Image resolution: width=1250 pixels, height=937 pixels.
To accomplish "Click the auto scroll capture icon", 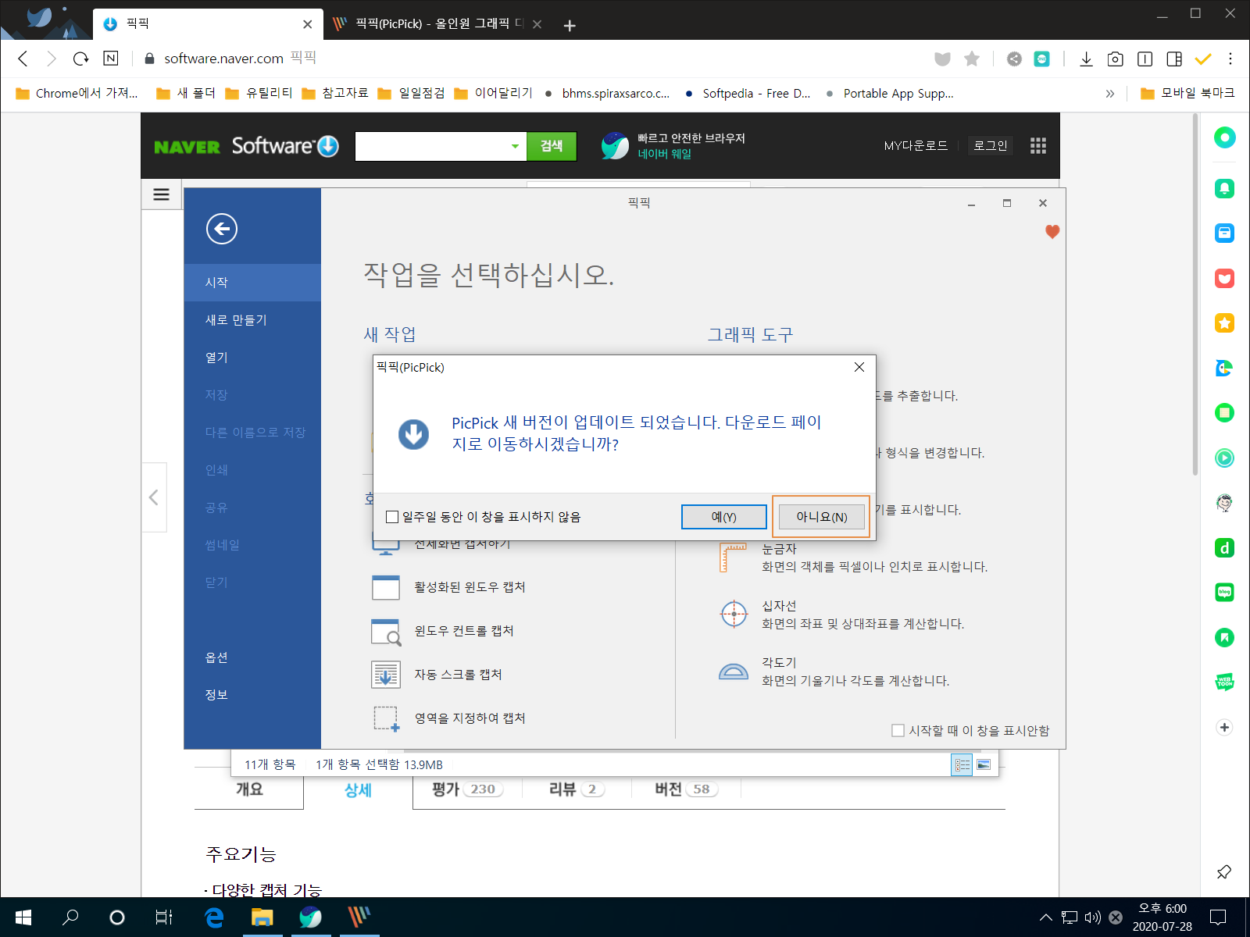I will click(x=386, y=675).
